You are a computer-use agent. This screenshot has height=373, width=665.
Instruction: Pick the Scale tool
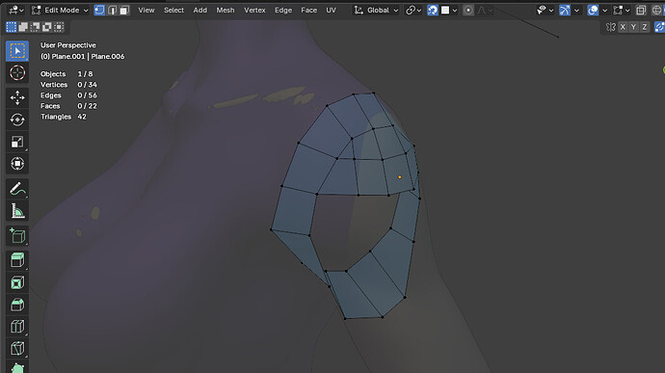pos(17,142)
